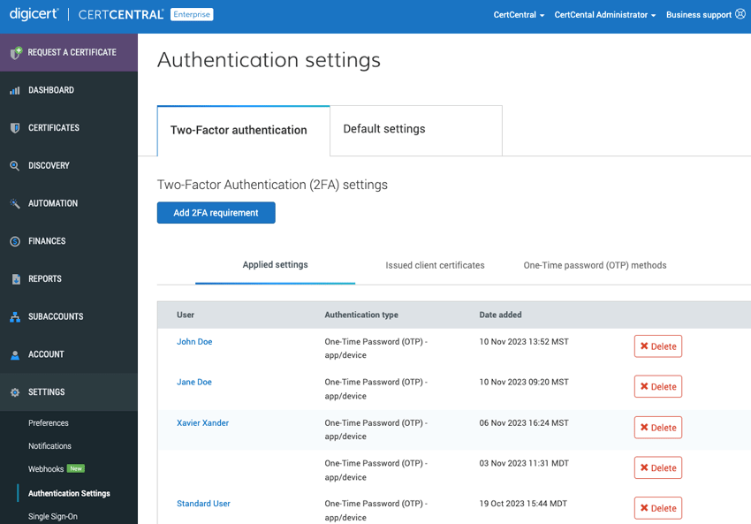Click the Subaccounts hierarchy icon
The image size is (751, 524).
[x=17, y=316]
